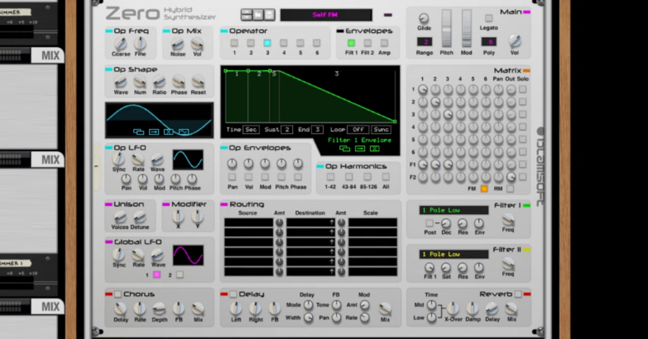Click the paste arrow icon in the Op Shape display
648x339 pixels.
pos(154,132)
